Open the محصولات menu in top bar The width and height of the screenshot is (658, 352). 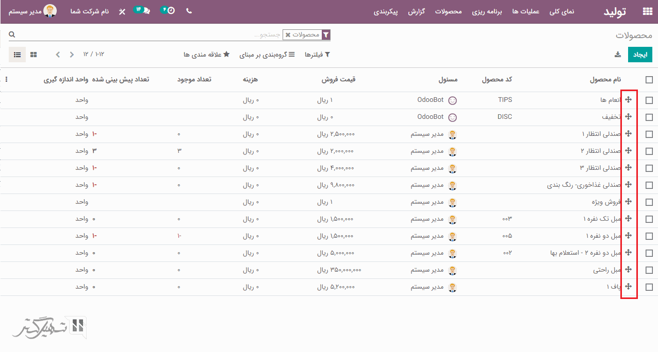(x=448, y=11)
